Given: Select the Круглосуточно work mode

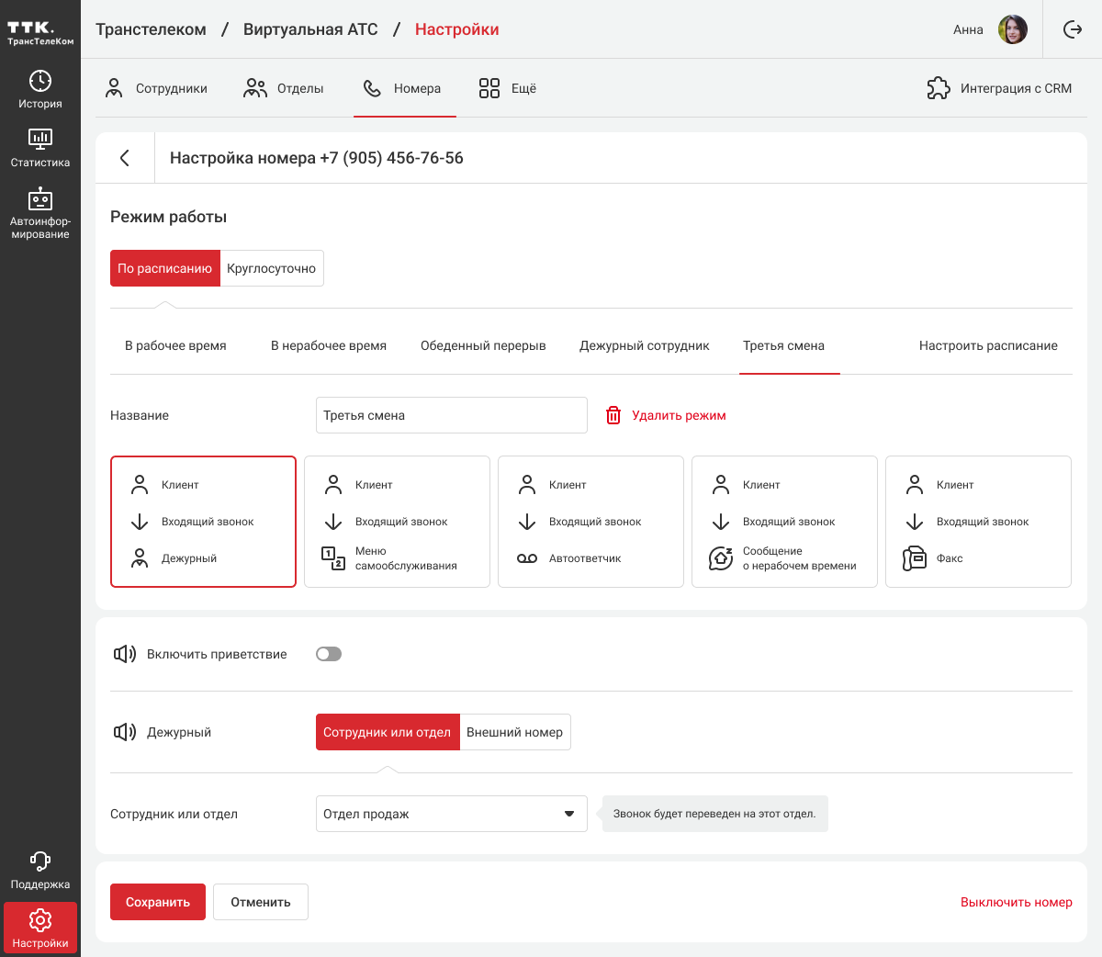Looking at the screenshot, I should [272, 268].
